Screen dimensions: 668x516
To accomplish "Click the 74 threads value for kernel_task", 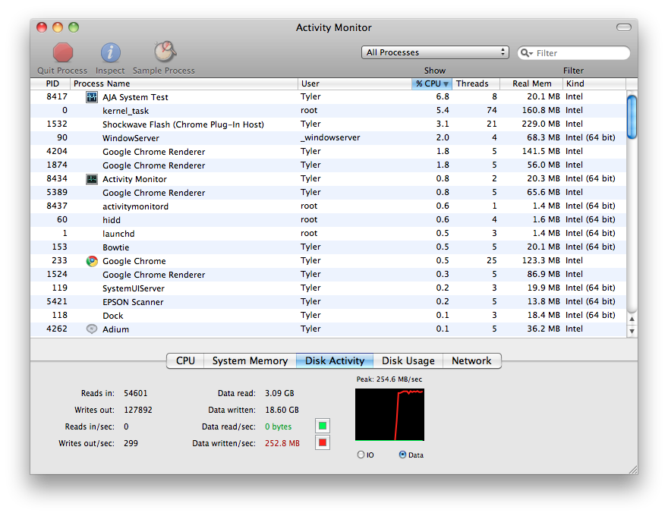I will coord(492,110).
